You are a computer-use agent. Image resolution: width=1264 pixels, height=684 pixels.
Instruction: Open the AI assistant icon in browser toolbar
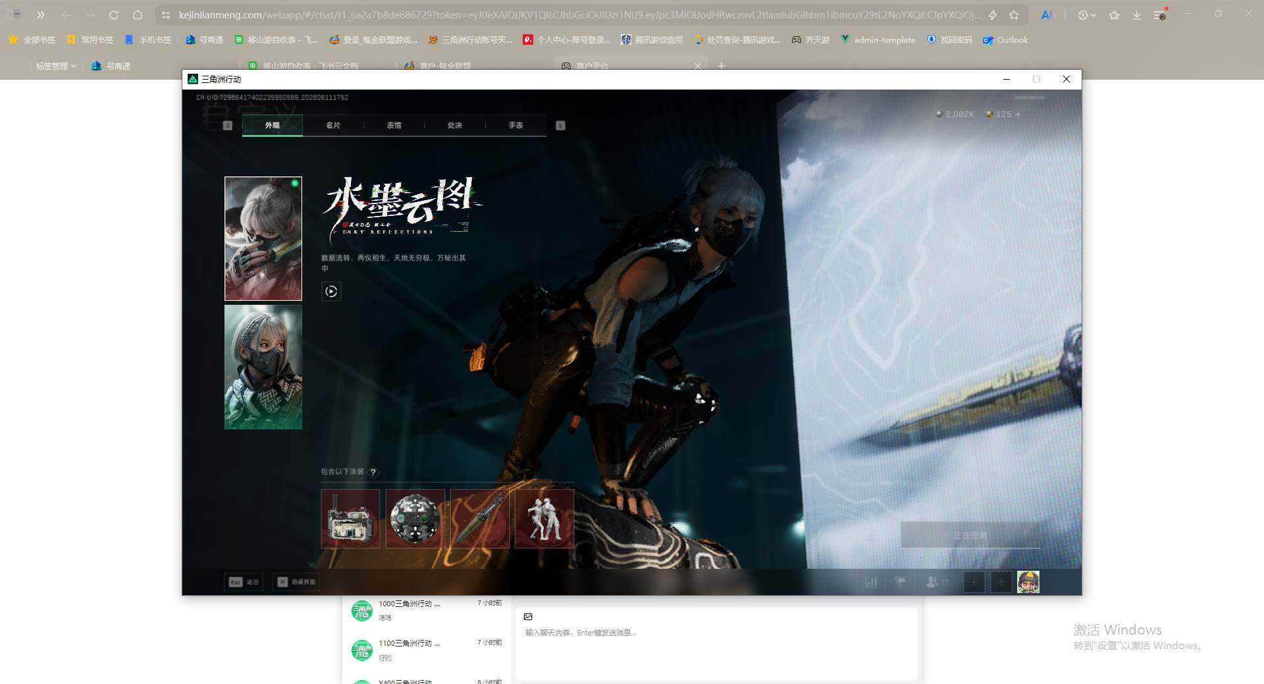pos(1047,14)
